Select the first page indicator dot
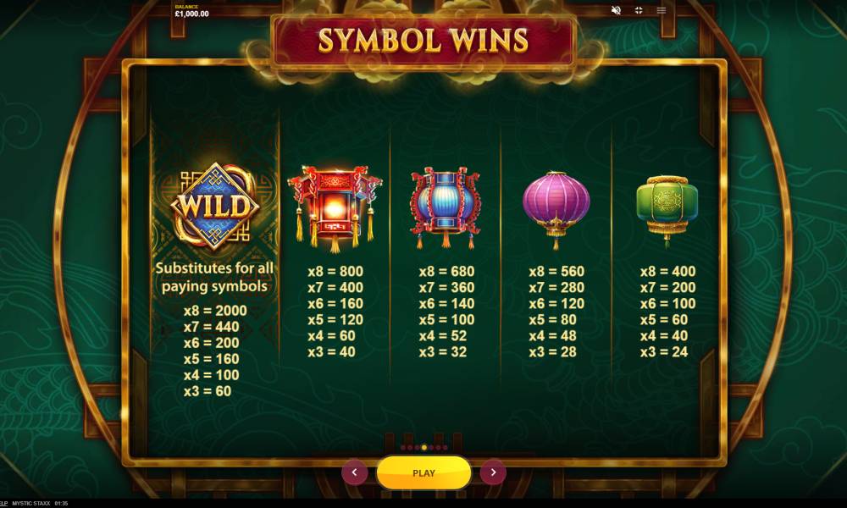This screenshot has width=847, height=508. coord(403,448)
